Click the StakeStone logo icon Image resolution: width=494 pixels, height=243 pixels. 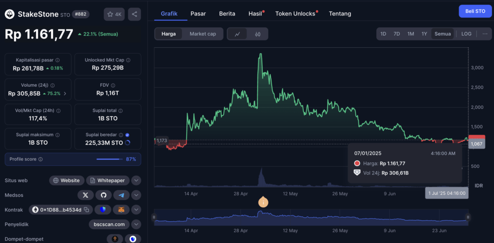click(x=10, y=14)
